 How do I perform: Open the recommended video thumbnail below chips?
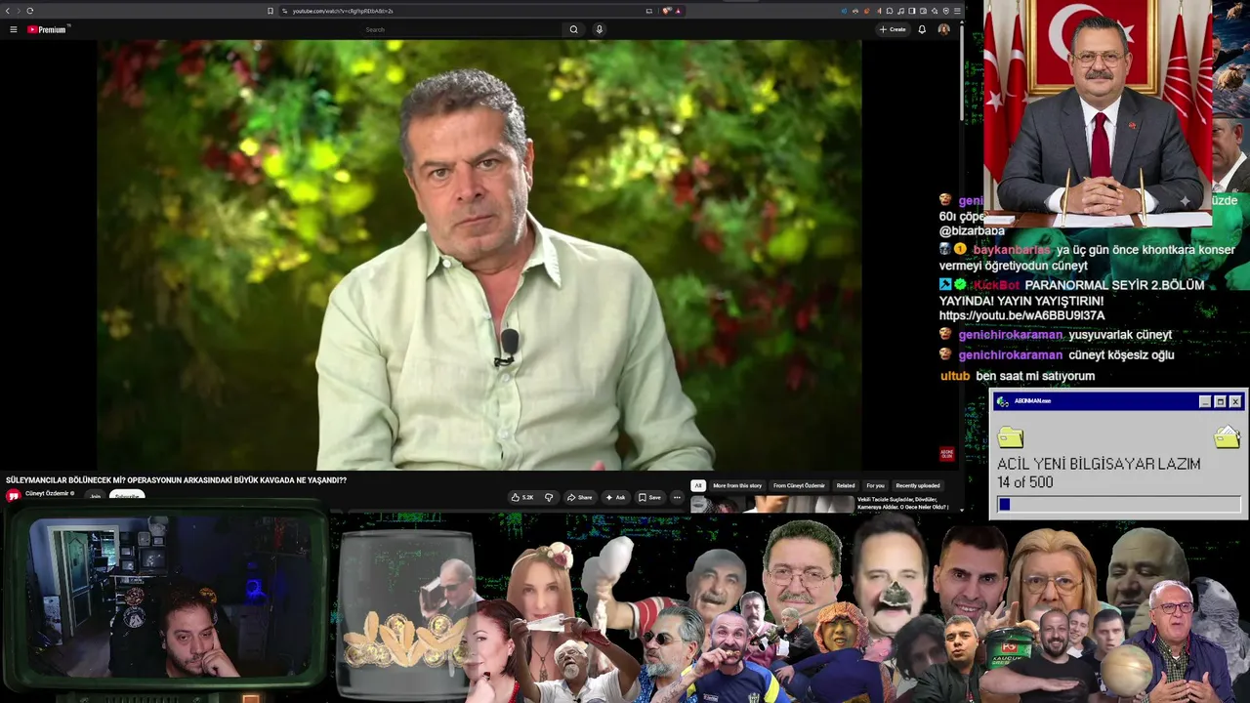[772, 504]
